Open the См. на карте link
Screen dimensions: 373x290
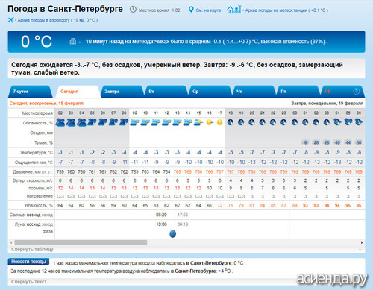(208, 10)
